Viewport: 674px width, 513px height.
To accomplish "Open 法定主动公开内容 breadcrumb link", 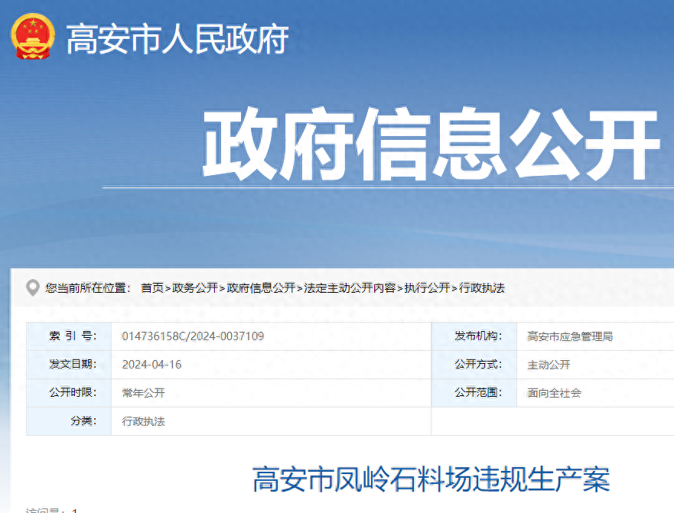I will (x=350, y=288).
